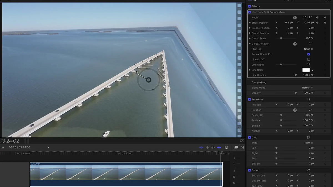The width and height of the screenshot is (333, 187).
Task: Click the Line.Color white swatch
Action: (x=306, y=70)
